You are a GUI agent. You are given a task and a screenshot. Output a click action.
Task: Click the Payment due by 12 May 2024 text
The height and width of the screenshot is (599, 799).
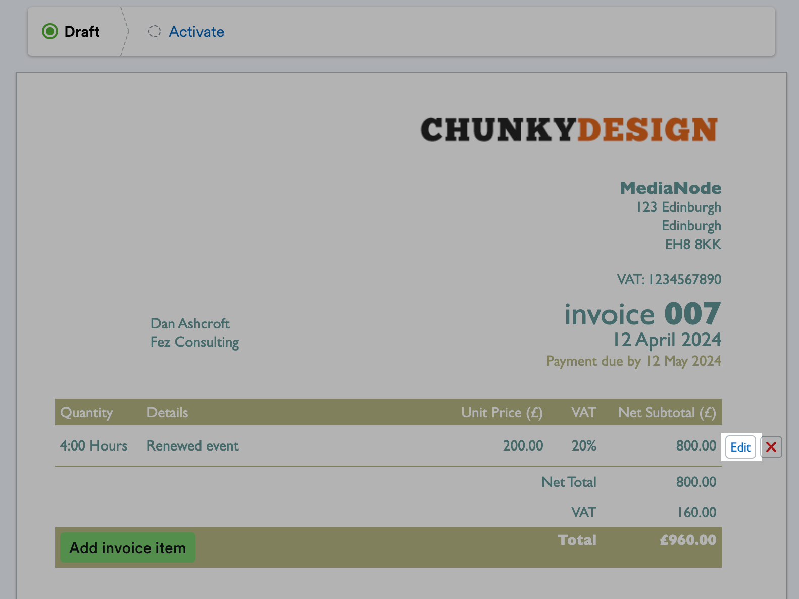[x=633, y=361]
